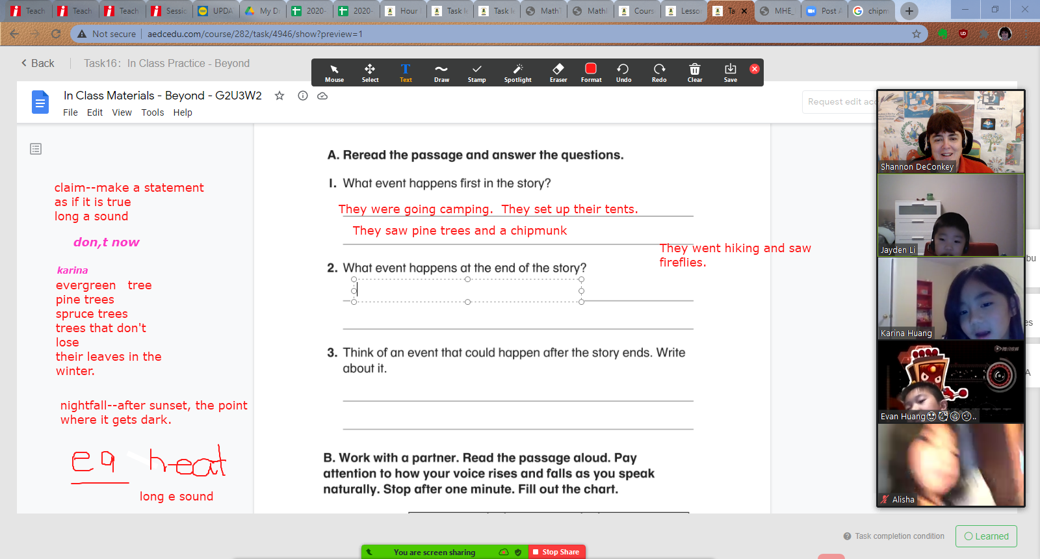Pick the Draw tool
The image size is (1040, 559).
tap(441, 73)
